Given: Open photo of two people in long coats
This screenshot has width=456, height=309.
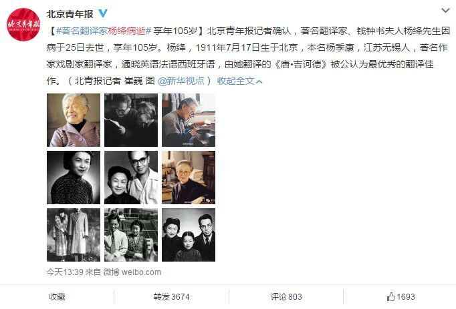Looking at the screenshot, I should (x=74, y=235).
